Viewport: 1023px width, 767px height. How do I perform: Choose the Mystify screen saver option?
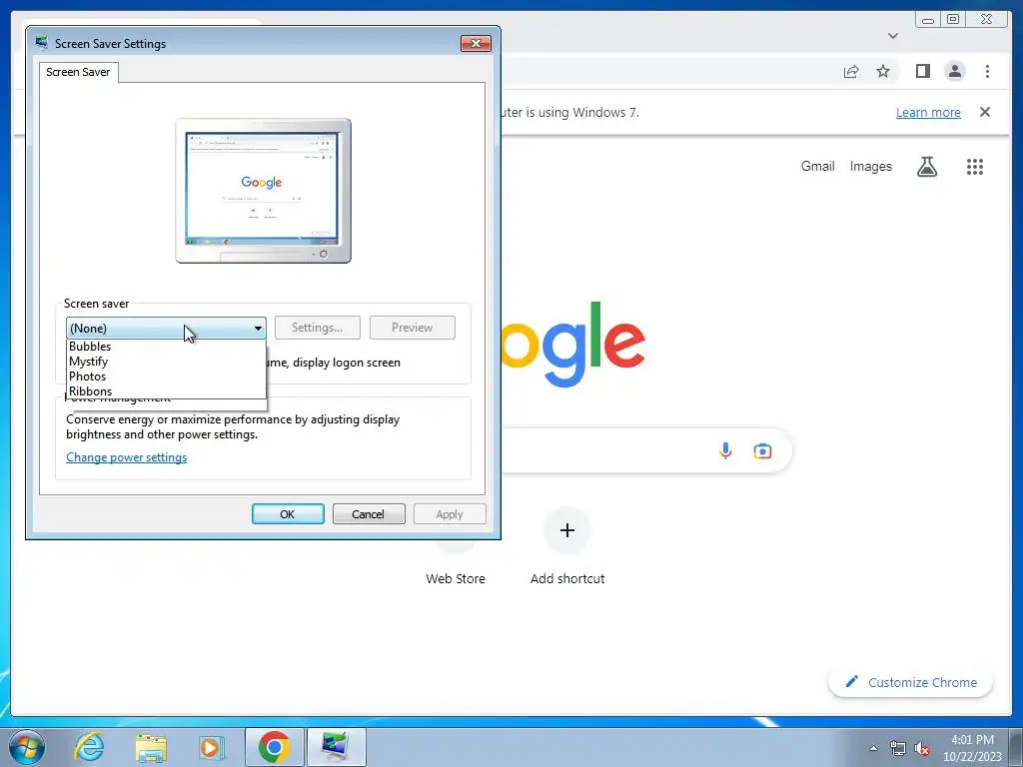pyautogui.click(x=167, y=362)
